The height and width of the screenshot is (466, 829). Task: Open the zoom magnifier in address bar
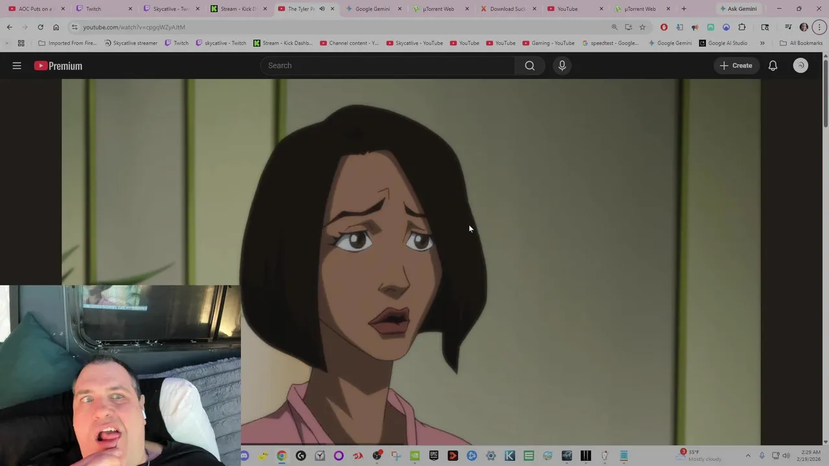coord(615,27)
